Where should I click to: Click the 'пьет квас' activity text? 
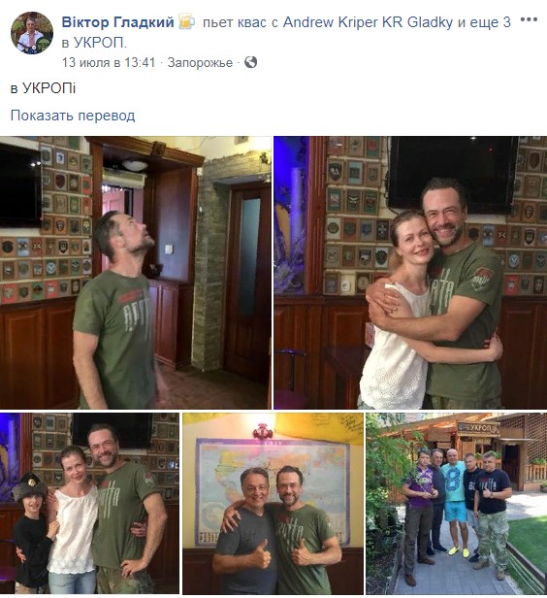click(x=234, y=22)
